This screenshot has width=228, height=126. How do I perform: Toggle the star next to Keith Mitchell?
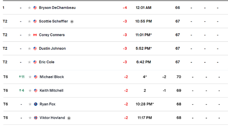coord(30,90)
